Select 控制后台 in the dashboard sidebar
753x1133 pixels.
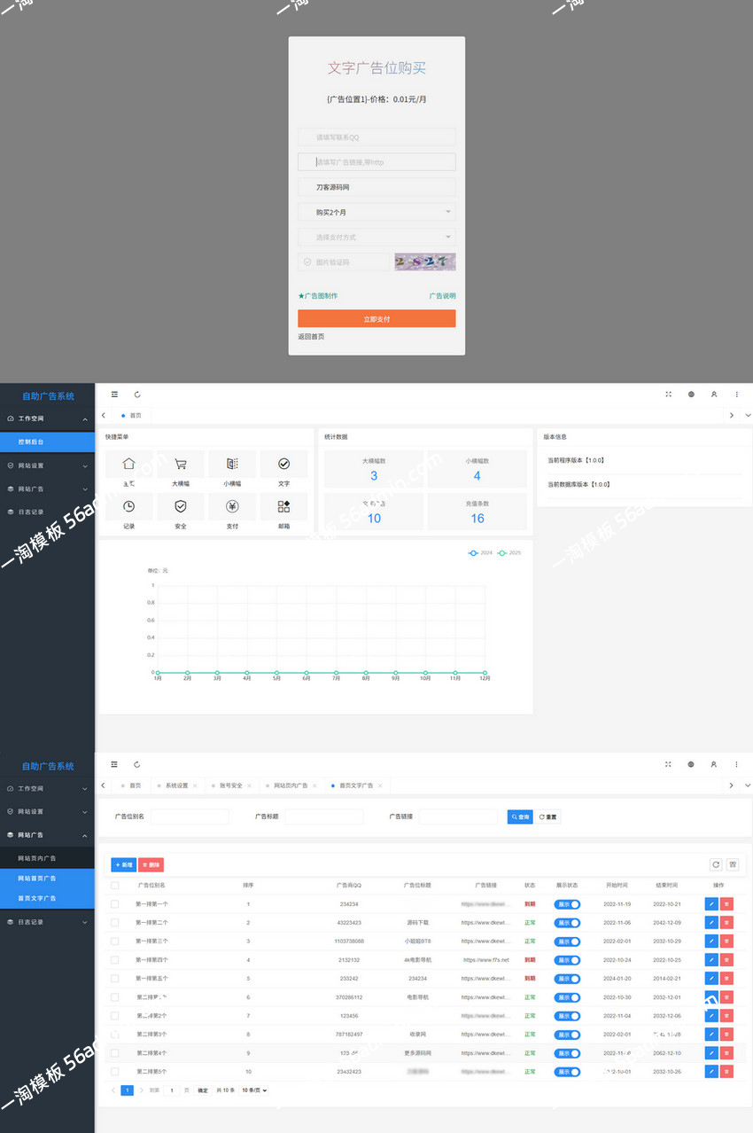point(47,441)
